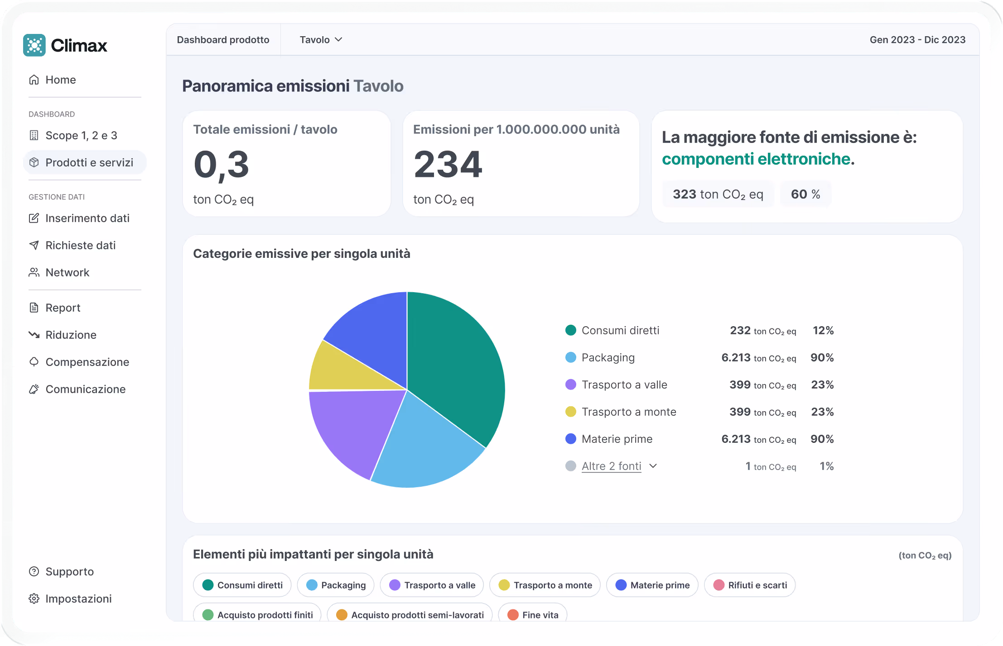Viewport: 1003px width, 646px height.
Task: Switch to Dashboard prodotto tab
Action: pyautogui.click(x=223, y=40)
